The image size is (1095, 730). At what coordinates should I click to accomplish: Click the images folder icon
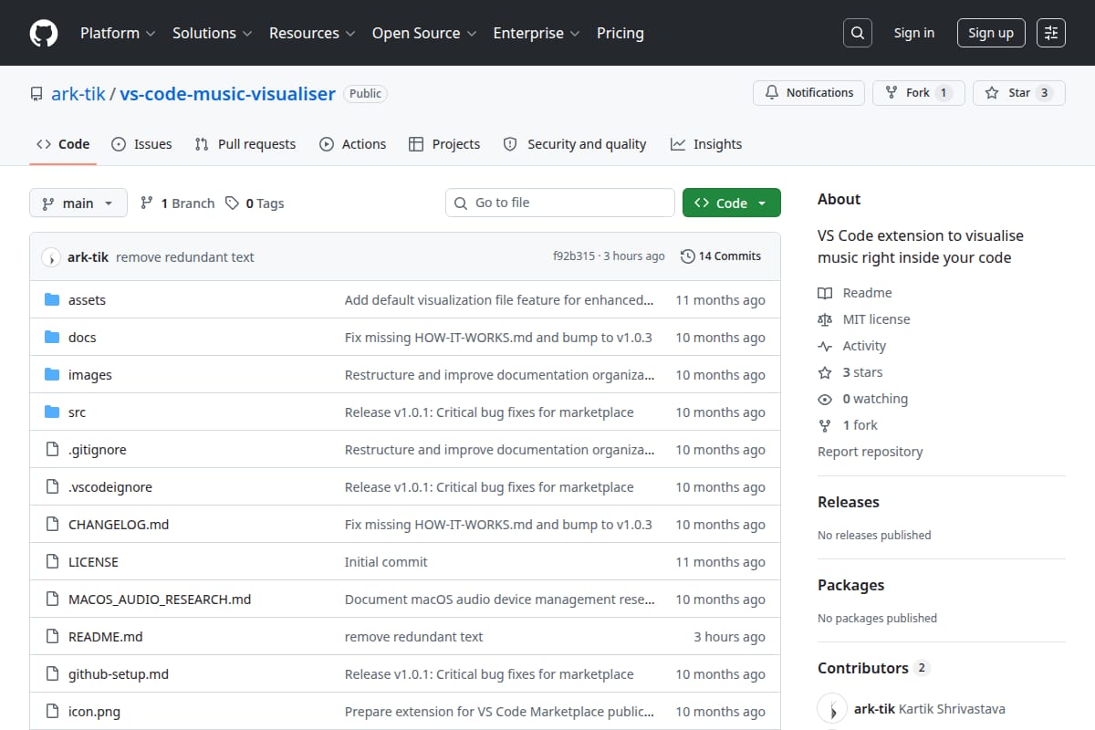click(x=52, y=375)
